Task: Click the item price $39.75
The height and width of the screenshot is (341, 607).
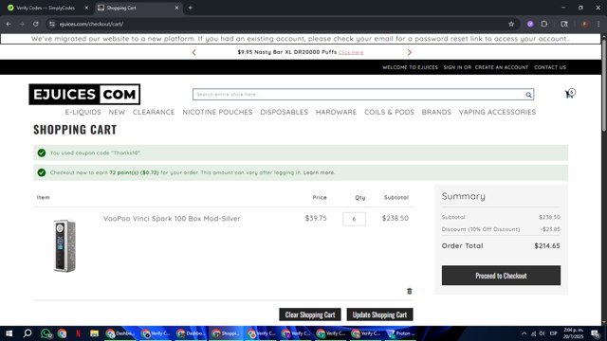Action: (316, 218)
